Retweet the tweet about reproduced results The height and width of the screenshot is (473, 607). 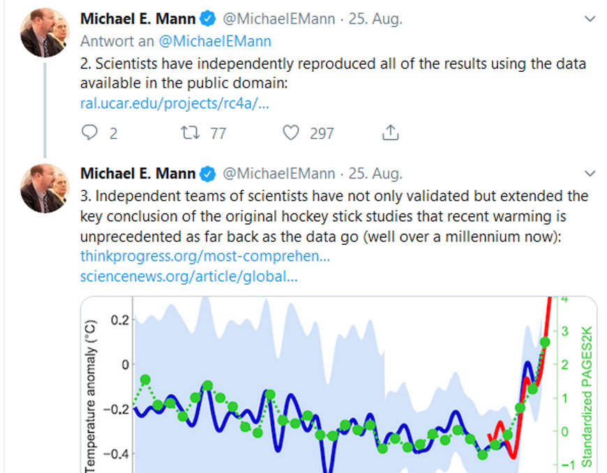point(190,133)
